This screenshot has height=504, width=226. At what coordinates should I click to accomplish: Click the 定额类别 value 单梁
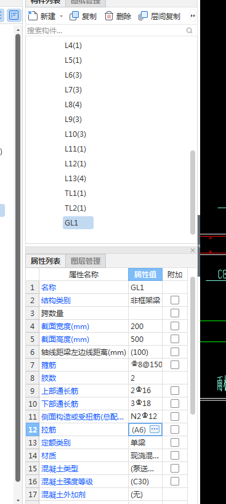(x=145, y=442)
